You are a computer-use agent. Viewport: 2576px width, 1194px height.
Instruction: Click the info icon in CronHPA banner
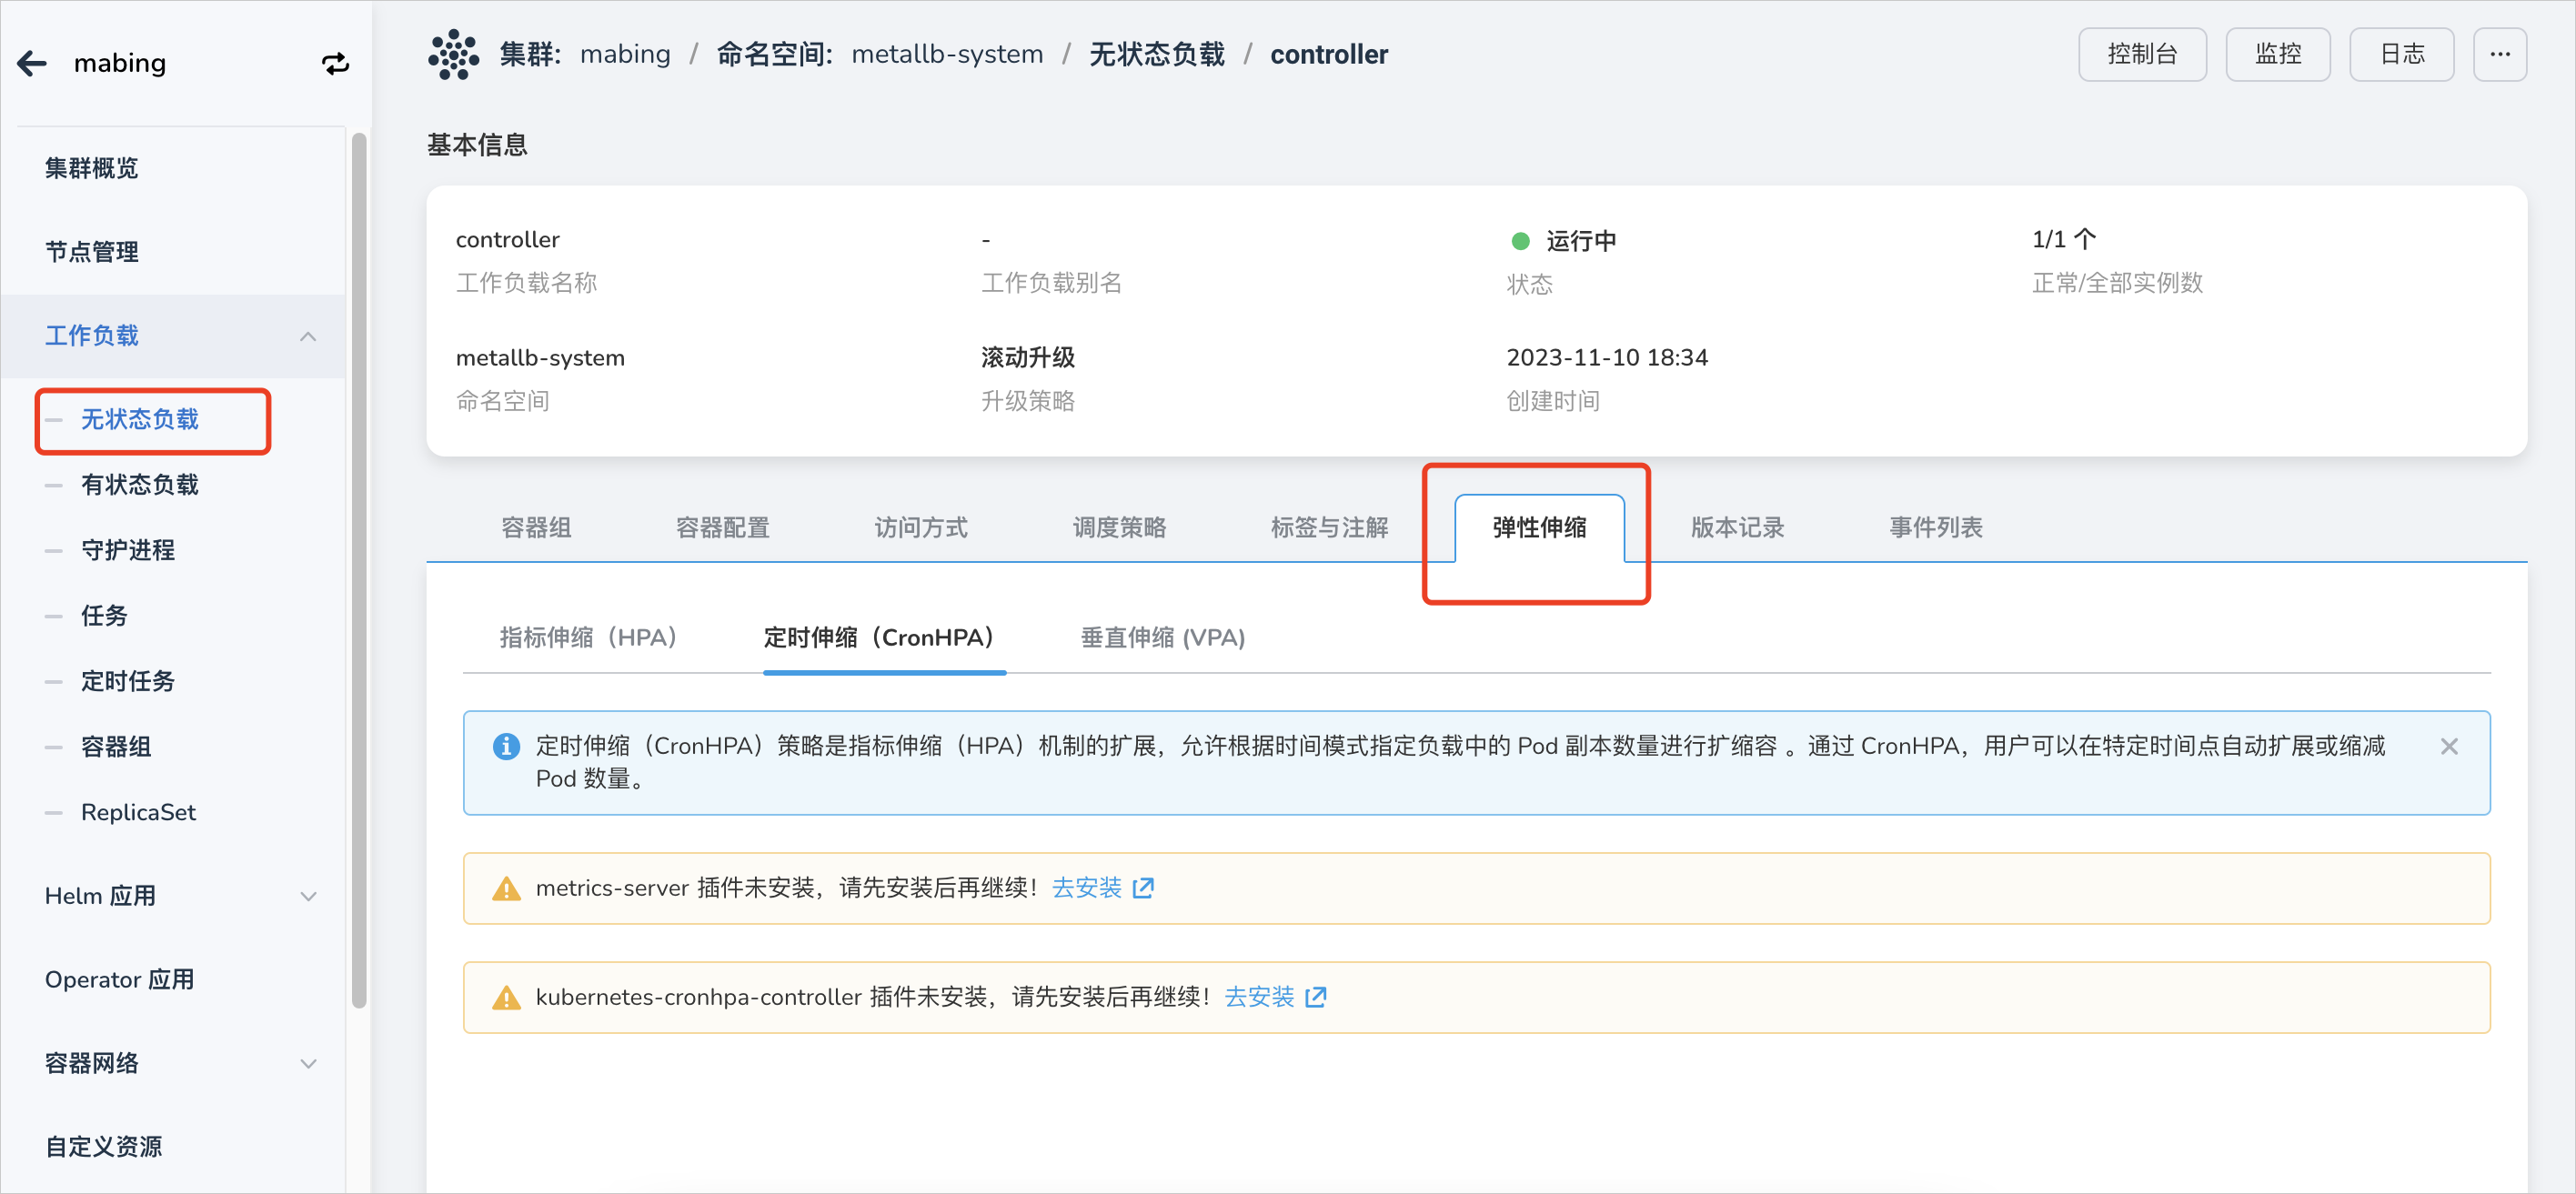click(506, 746)
